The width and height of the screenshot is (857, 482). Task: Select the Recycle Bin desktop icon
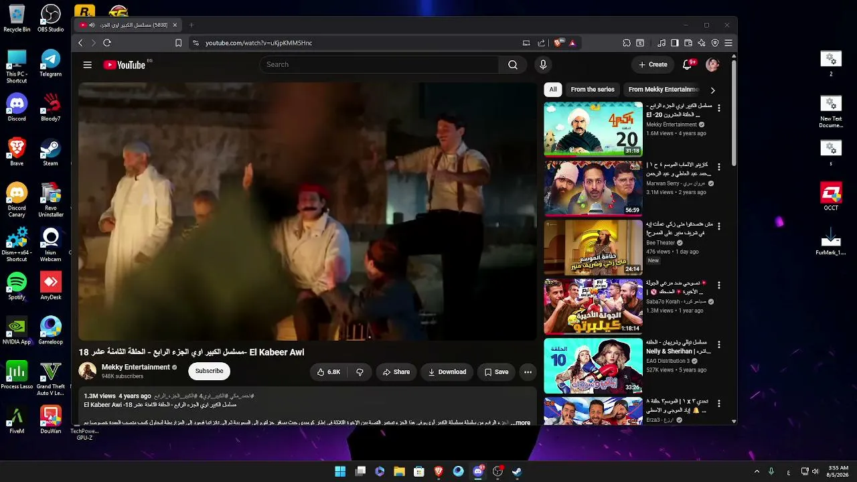17,19
